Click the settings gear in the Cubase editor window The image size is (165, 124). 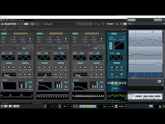click(x=164, y=20)
